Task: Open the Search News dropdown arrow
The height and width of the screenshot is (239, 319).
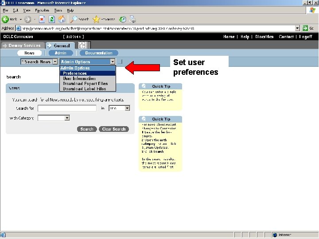Action: [55, 62]
